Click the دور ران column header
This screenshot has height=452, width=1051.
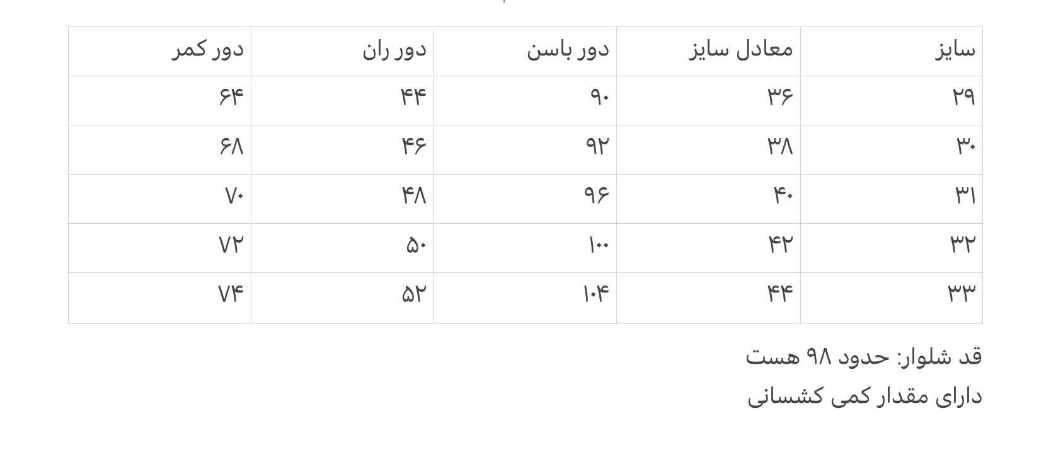394,50
